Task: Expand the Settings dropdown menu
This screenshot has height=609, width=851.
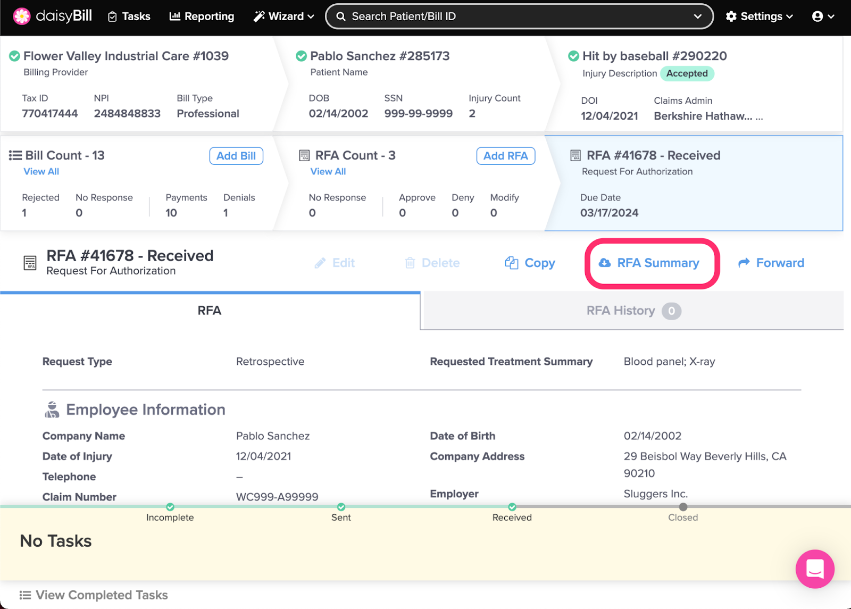Action: 759,16
